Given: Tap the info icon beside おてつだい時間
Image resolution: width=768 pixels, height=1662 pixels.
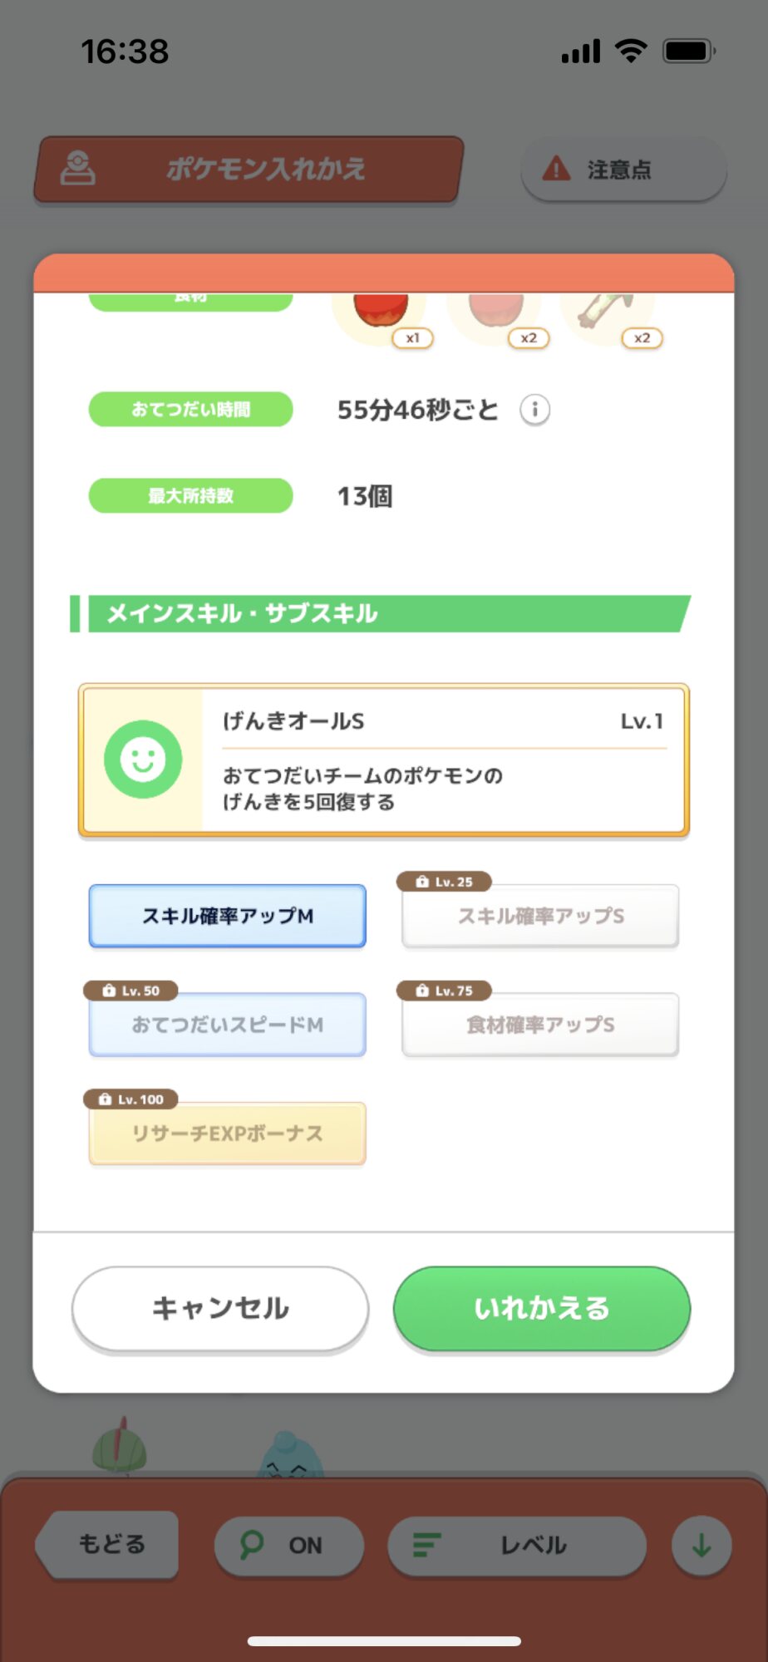Looking at the screenshot, I should (534, 410).
